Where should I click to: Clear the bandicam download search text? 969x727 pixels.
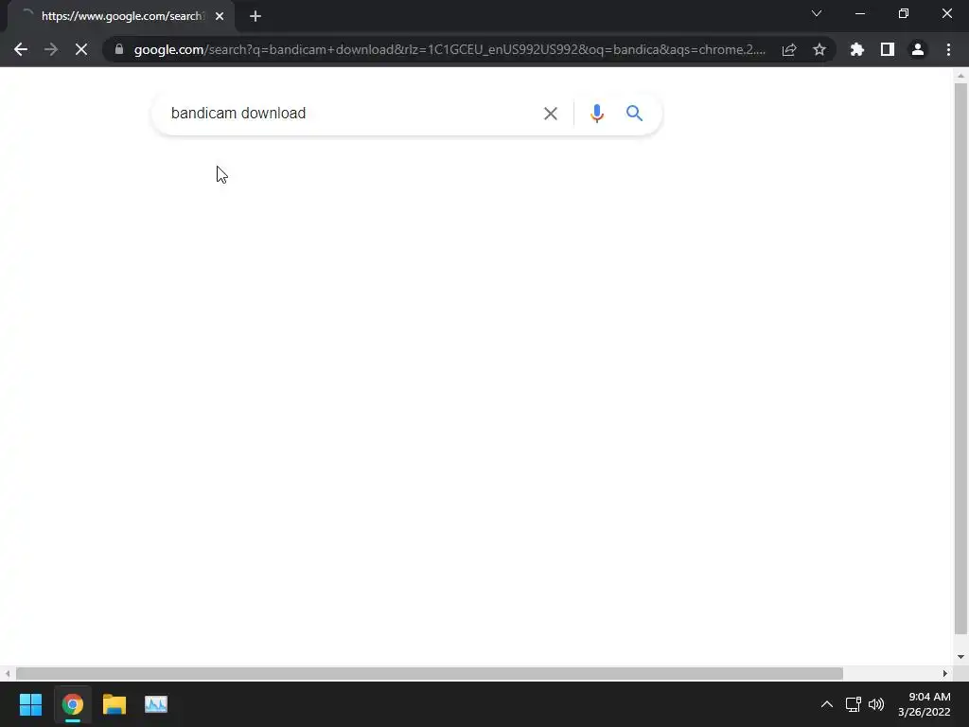tap(550, 114)
